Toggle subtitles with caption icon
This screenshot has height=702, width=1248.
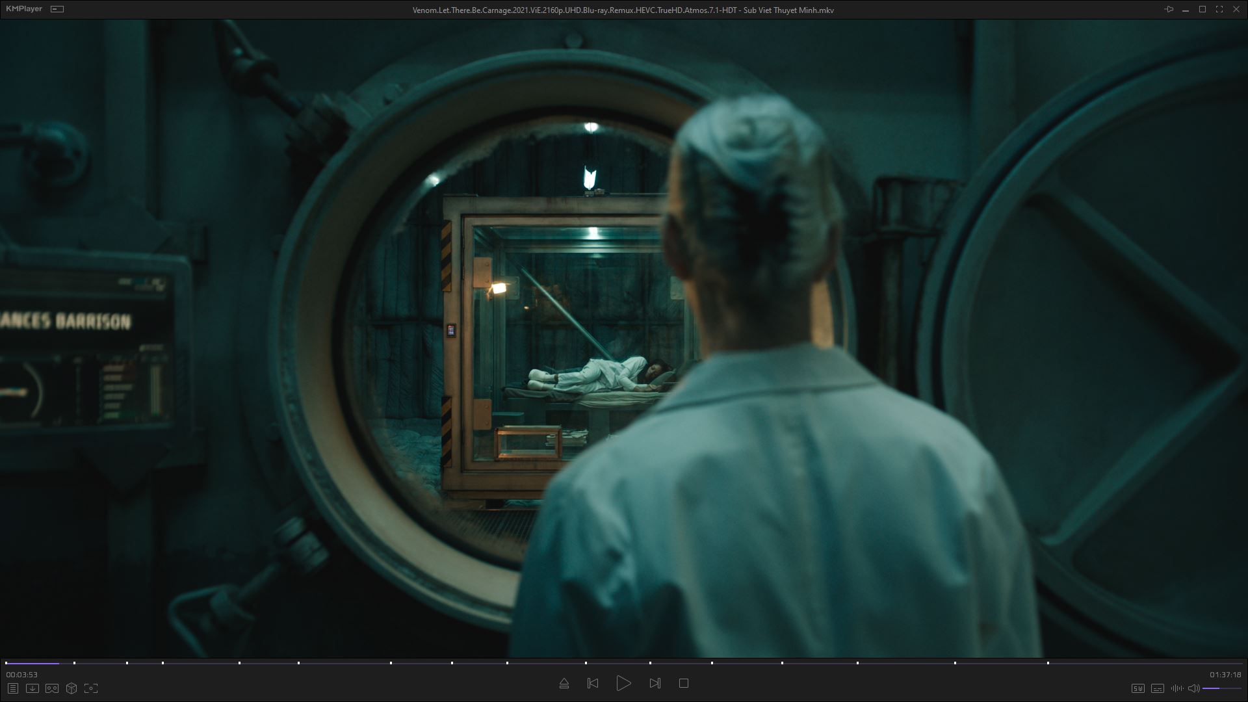pos(1157,688)
